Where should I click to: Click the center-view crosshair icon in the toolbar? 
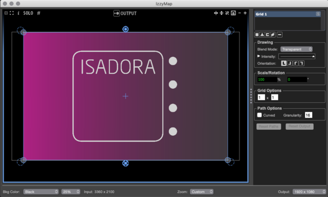[x=6, y=13]
